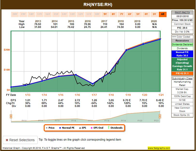196x151 pixels.
Task: Click the Recessions color code box
Action: pyautogui.click(x=182, y=41)
